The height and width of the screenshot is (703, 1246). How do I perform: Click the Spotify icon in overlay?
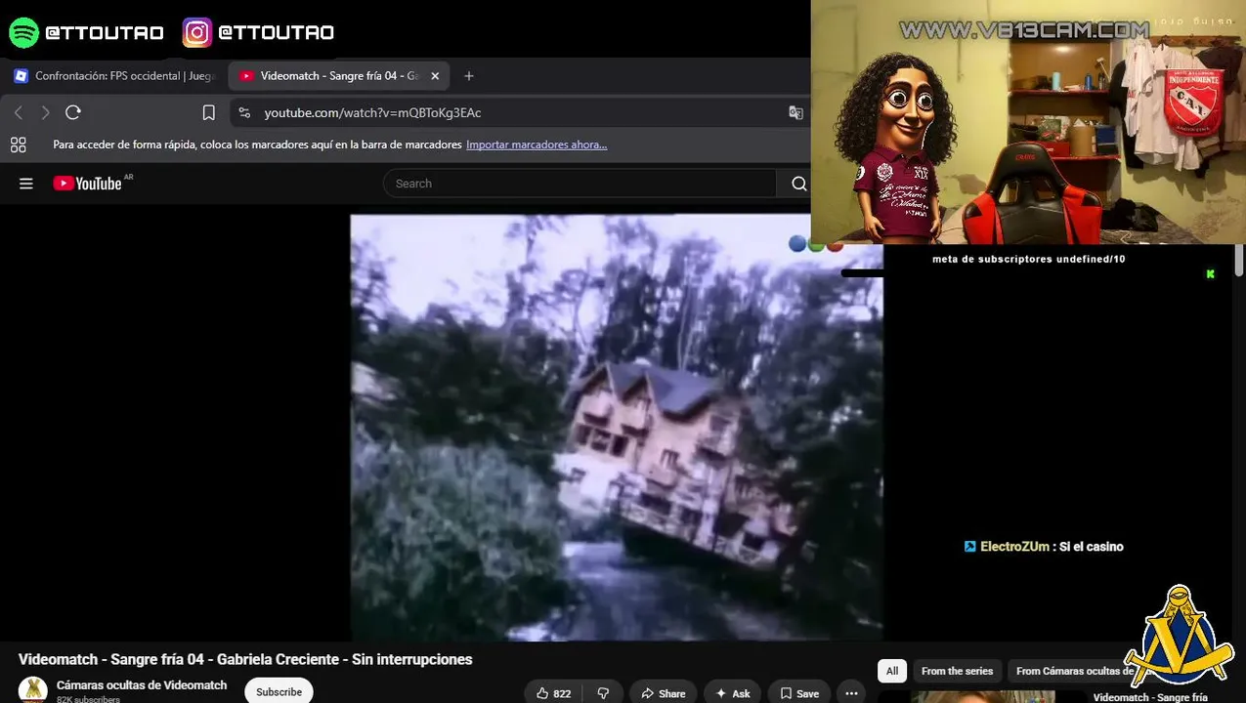coord(23,32)
